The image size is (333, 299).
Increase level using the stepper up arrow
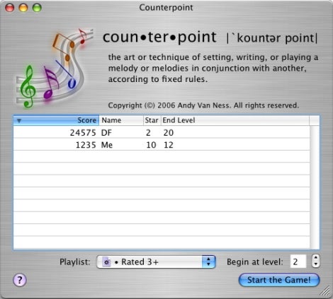tap(316, 257)
